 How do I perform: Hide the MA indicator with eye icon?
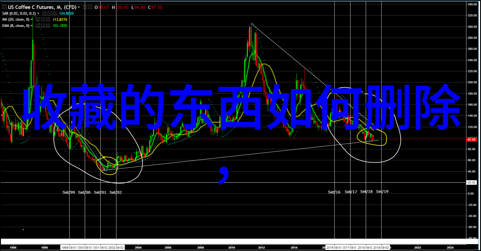pos(38,19)
